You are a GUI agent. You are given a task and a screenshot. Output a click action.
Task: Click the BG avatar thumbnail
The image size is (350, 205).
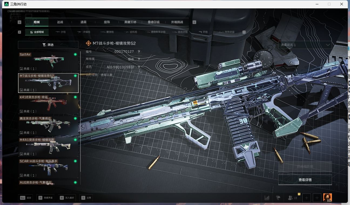point(328,197)
